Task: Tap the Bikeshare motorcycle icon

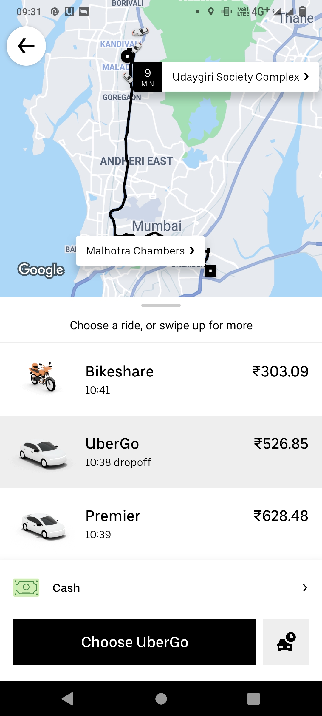Action: coord(43,377)
